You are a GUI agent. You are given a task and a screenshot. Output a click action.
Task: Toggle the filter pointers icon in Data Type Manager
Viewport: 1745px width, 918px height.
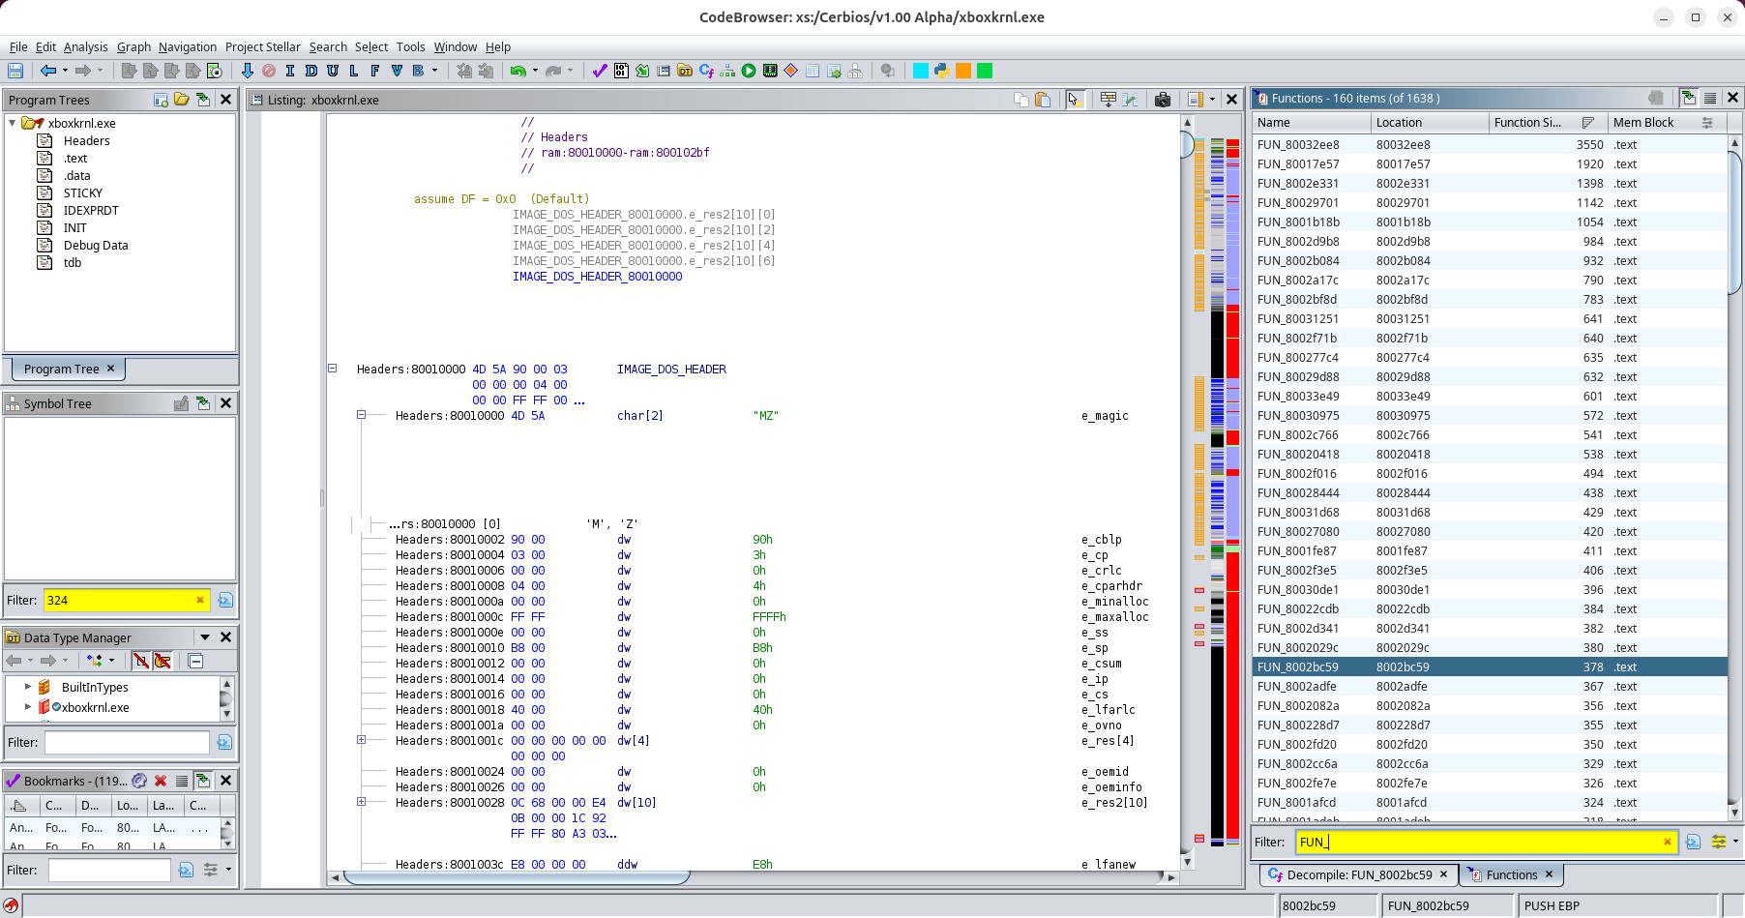tap(163, 661)
